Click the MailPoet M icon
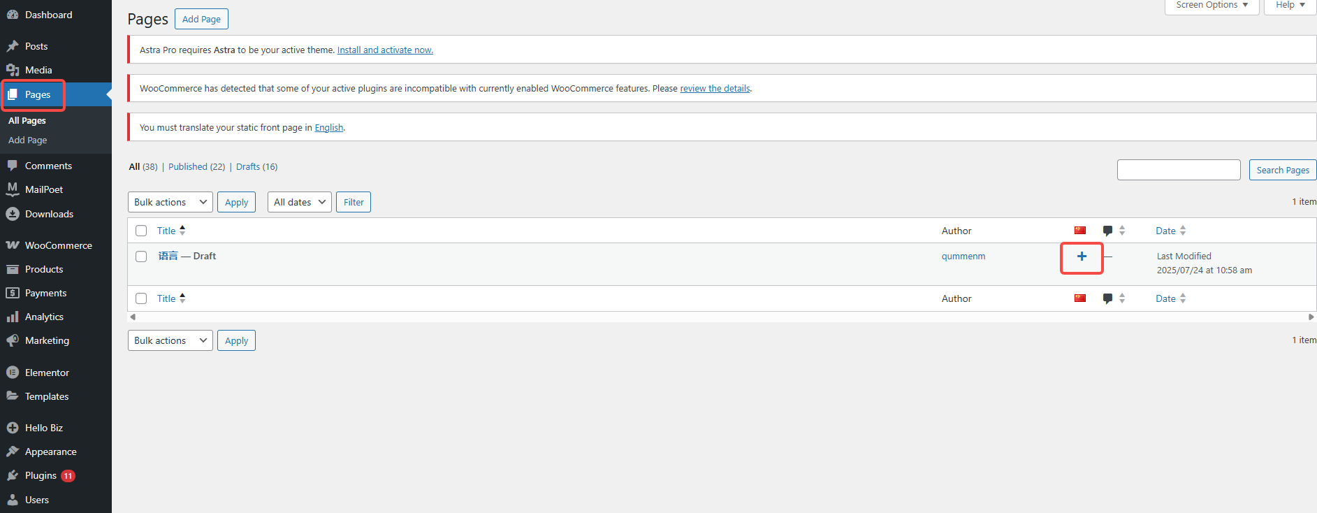Screen dimensions: 1317x513 [13, 189]
